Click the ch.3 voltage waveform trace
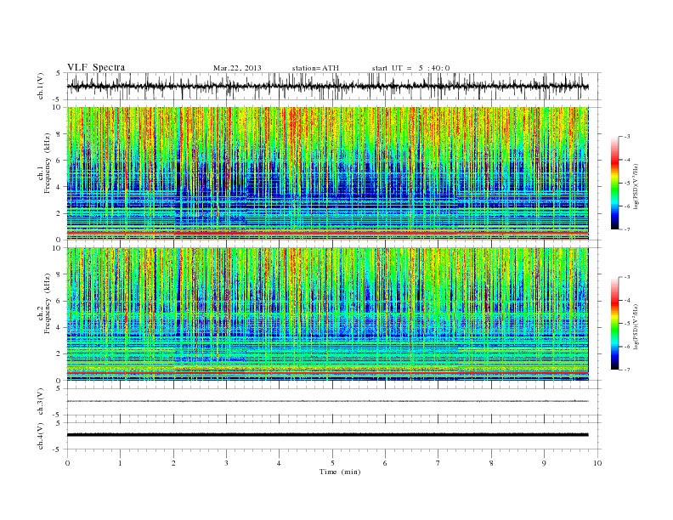The width and height of the screenshot is (673, 520). pos(327,401)
